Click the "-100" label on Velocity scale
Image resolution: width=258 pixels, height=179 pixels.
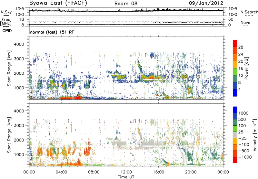[x=243, y=144]
